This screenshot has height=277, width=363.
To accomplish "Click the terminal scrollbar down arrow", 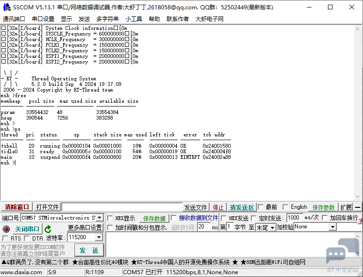I will [x=358, y=197].
